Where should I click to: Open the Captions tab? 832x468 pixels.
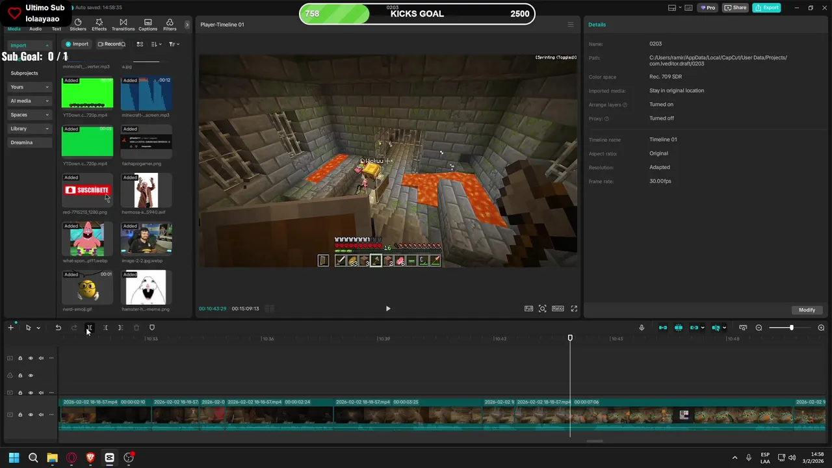148,25
